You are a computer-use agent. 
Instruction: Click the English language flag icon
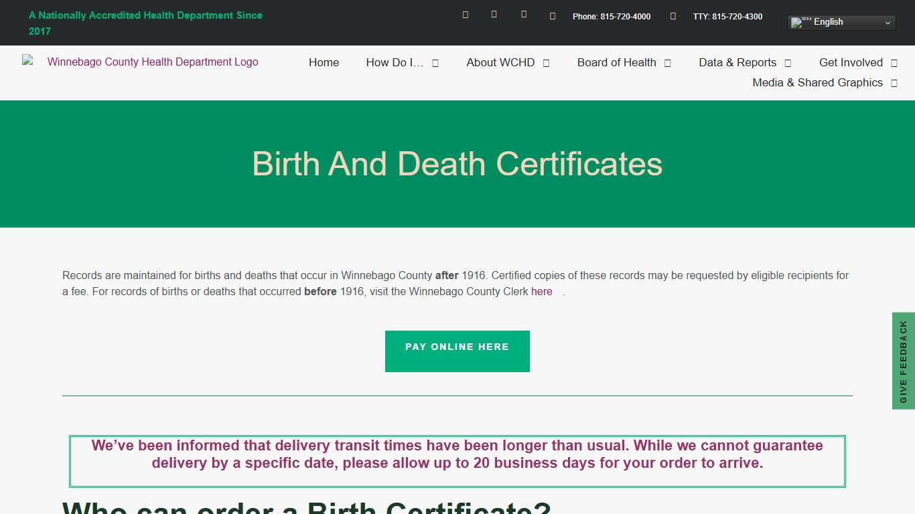[x=800, y=22]
